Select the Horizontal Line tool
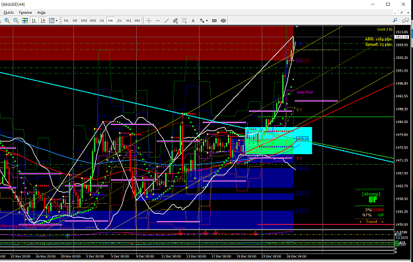Image resolution: width=413 pixels, height=262 pixels. 158,21
